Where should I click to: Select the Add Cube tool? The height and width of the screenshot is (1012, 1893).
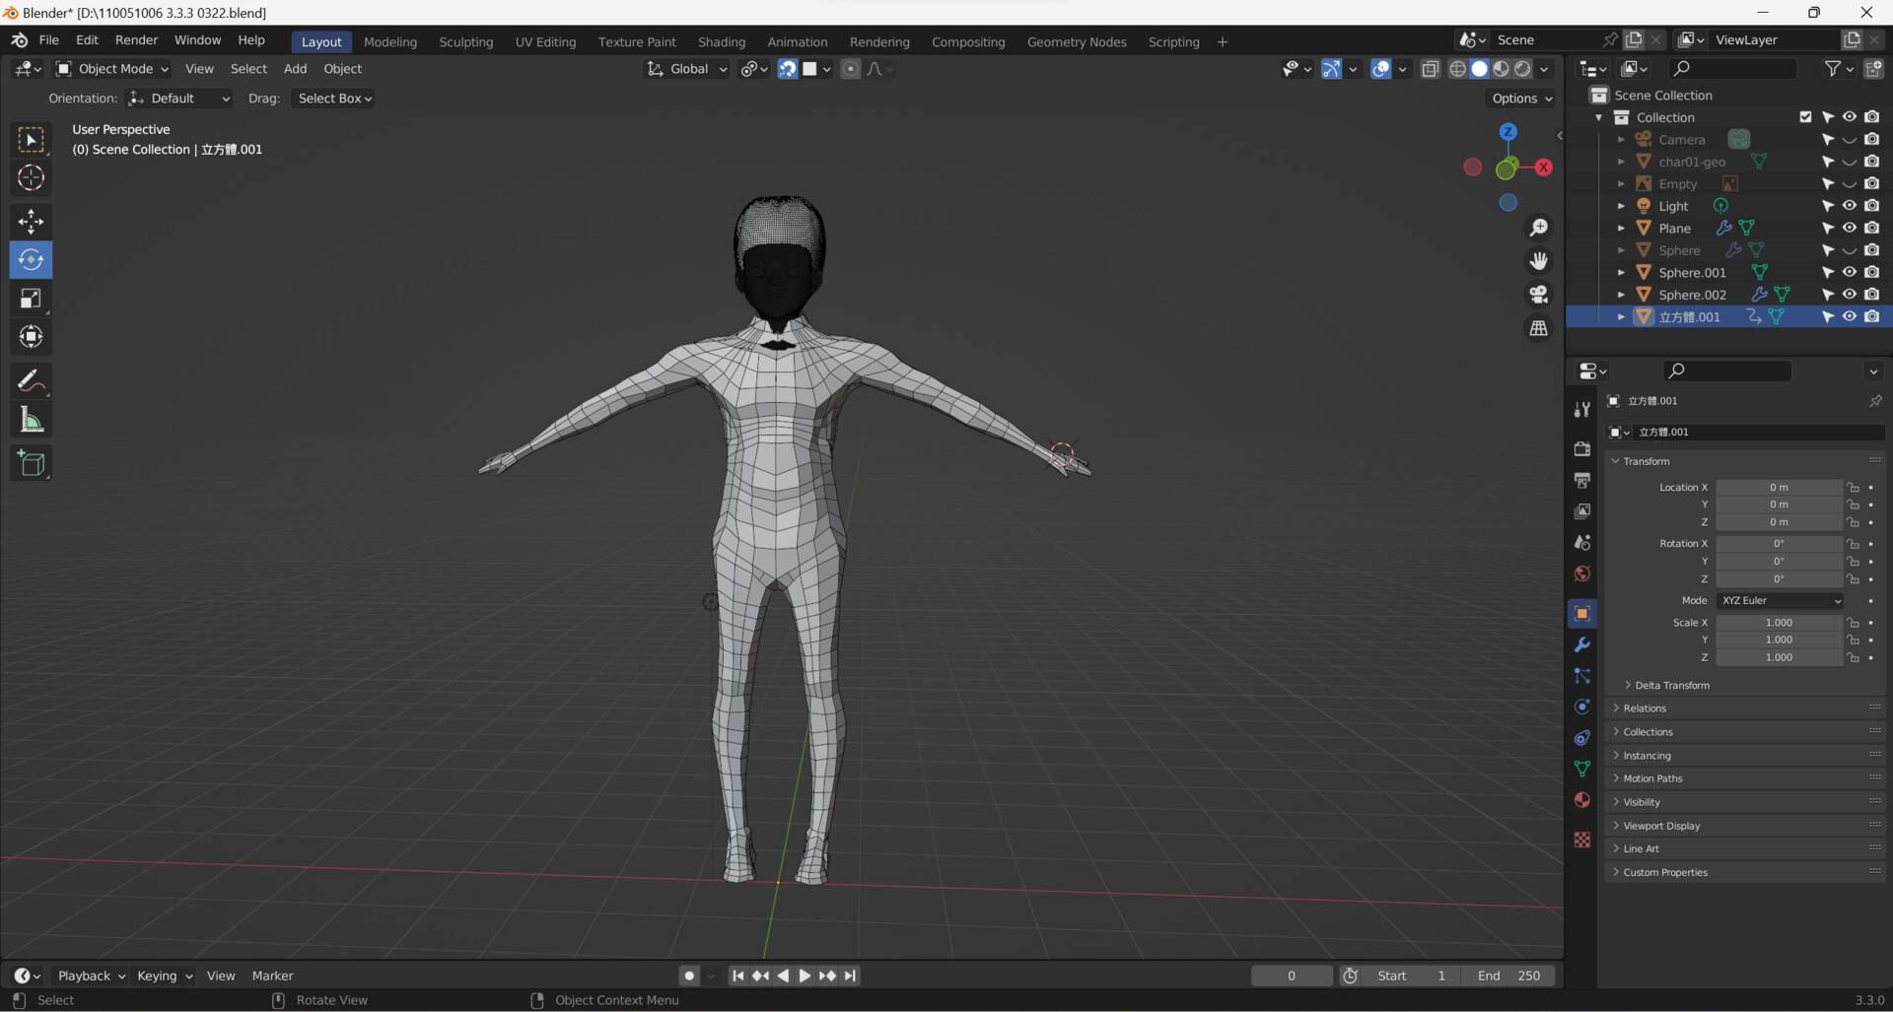tap(31, 463)
